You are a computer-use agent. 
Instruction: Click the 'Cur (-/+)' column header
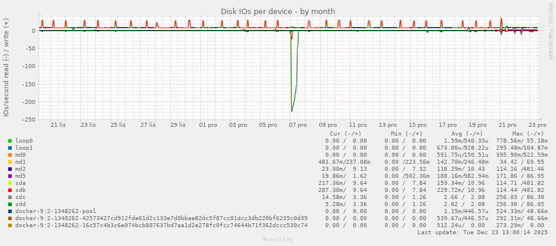pos(349,134)
